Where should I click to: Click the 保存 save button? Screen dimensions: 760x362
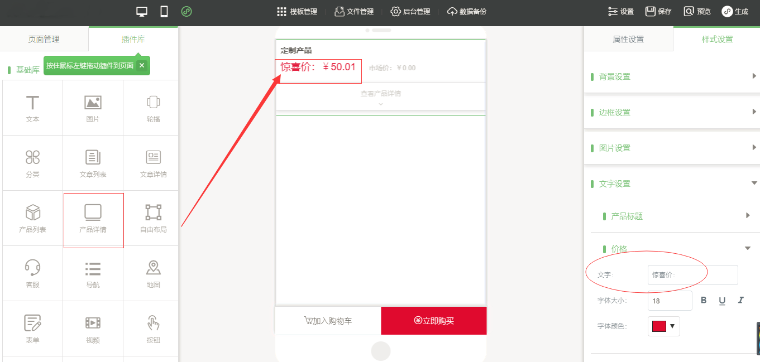click(658, 11)
